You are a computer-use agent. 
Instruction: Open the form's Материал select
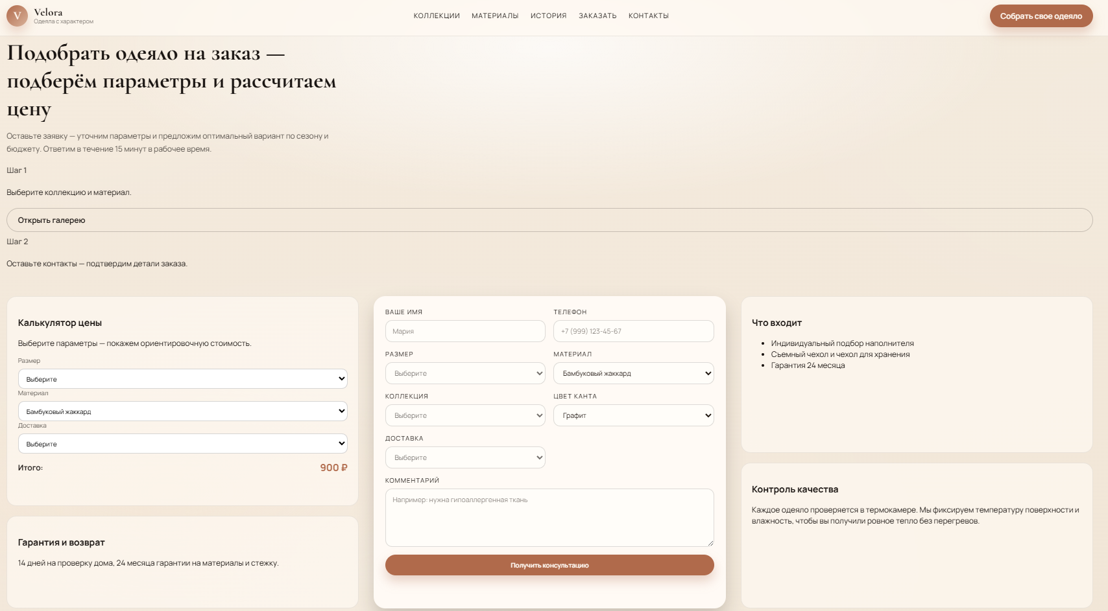click(x=634, y=373)
